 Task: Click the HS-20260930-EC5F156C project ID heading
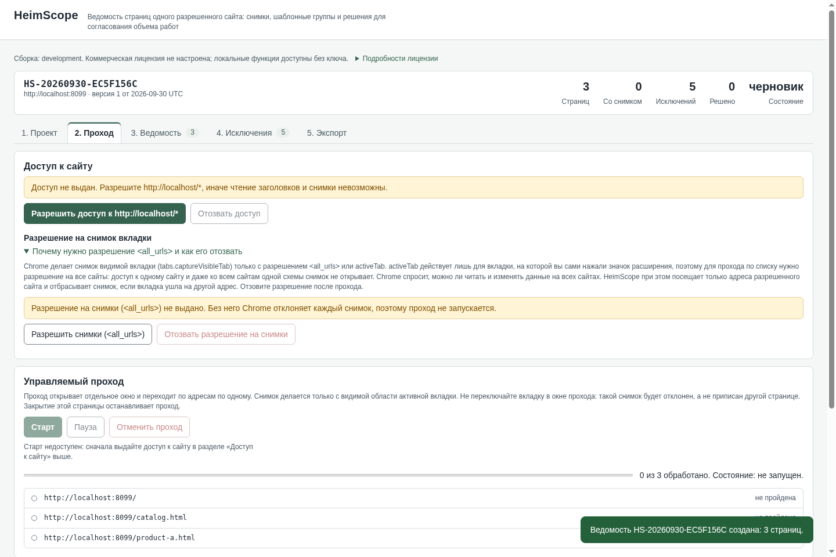(81, 84)
